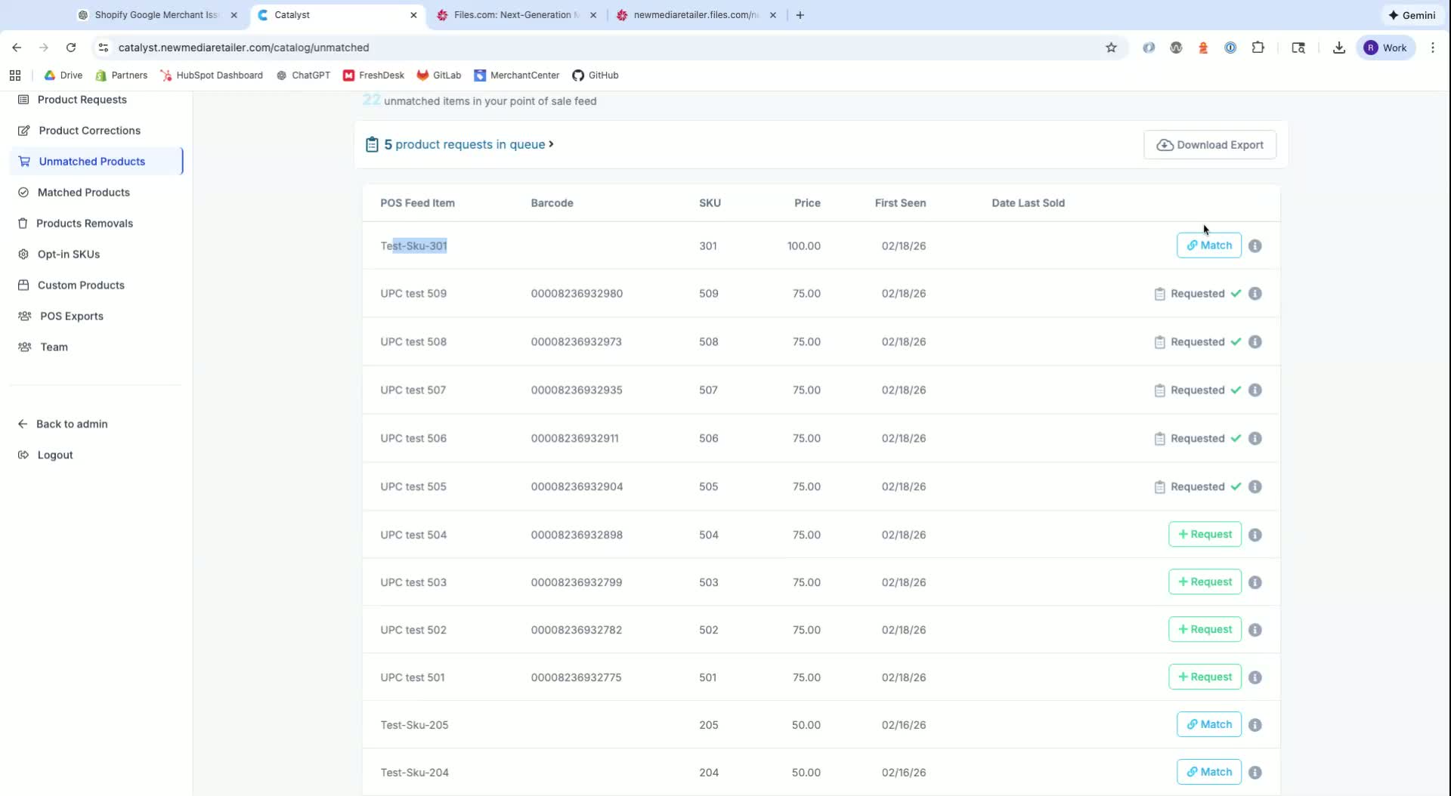The width and height of the screenshot is (1451, 796).
Task: Open the Team page
Action: 54,347
